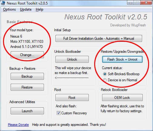Minimize the Nexus Root Toolkit window

click(131, 3)
